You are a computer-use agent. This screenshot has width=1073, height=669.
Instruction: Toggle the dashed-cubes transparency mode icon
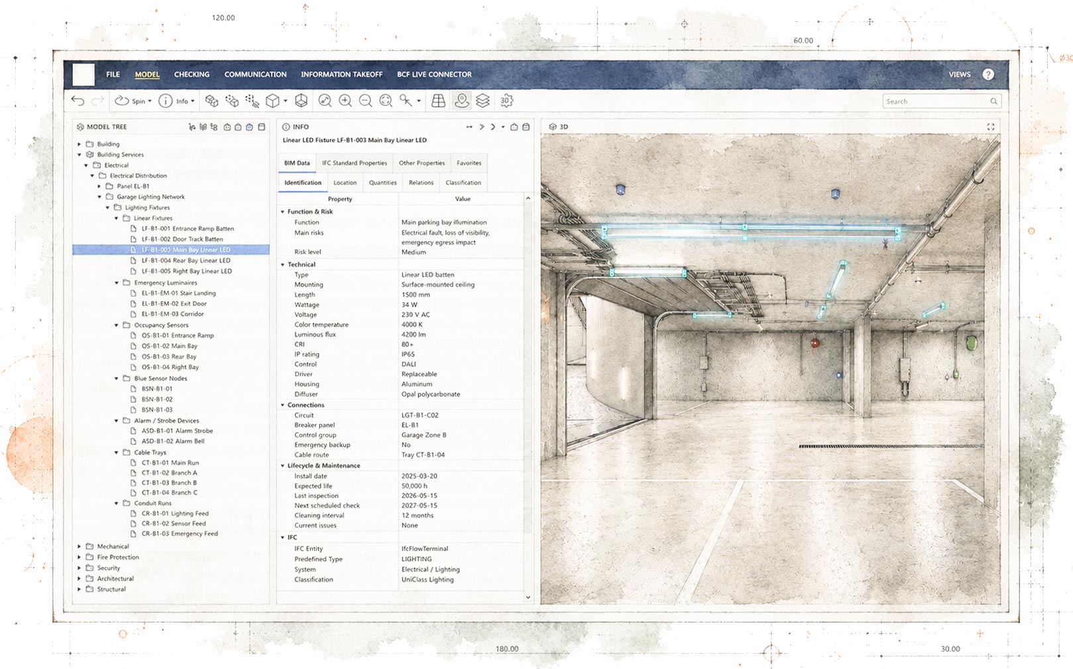[x=232, y=101]
